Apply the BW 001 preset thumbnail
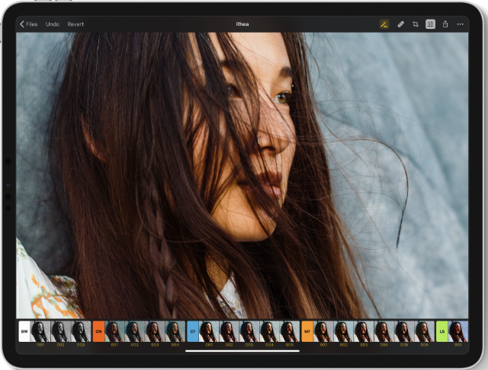488x370 pixels. point(40,331)
